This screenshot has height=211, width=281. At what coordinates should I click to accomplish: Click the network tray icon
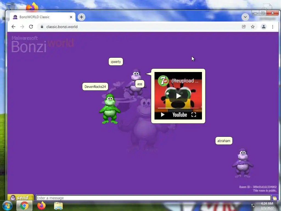click(253, 206)
